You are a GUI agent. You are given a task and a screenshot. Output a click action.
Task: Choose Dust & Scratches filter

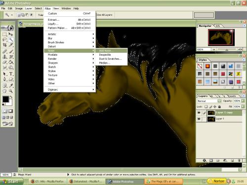point(111,59)
